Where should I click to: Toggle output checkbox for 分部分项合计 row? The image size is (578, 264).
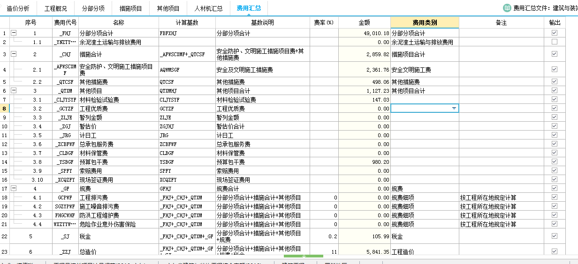pos(555,33)
